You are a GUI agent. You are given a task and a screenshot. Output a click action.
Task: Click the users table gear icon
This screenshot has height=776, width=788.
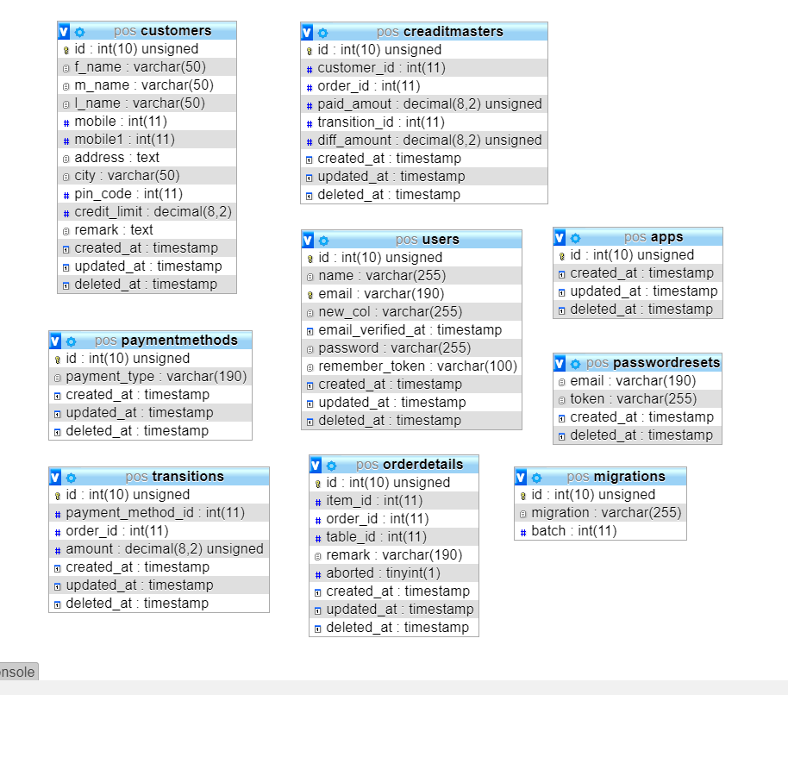pyautogui.click(x=323, y=241)
